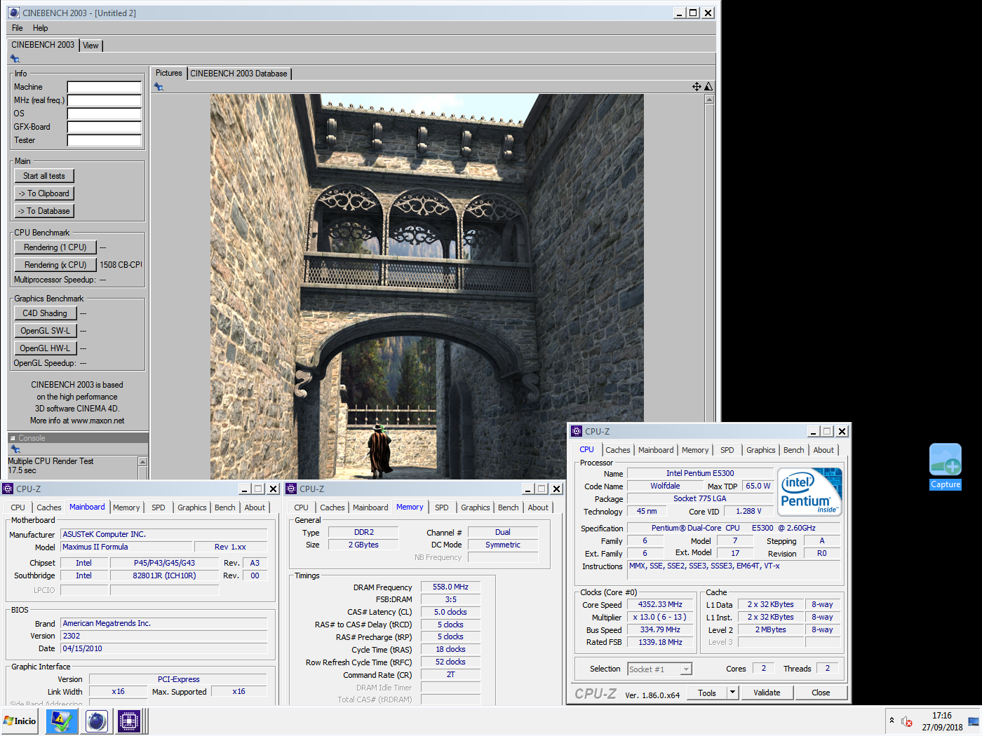This screenshot has width=982, height=736.
Task: Show hidden tray icons arrow
Action: [x=892, y=721]
